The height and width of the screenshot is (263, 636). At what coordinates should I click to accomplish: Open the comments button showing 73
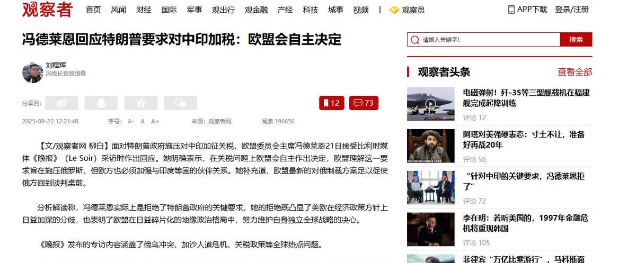(x=364, y=103)
